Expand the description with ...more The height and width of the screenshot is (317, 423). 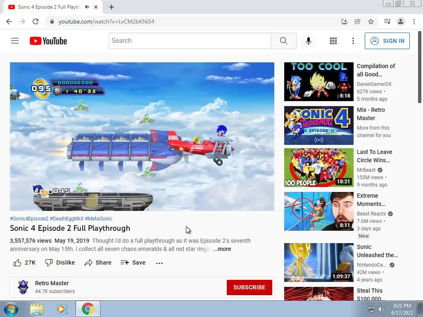pos(222,249)
